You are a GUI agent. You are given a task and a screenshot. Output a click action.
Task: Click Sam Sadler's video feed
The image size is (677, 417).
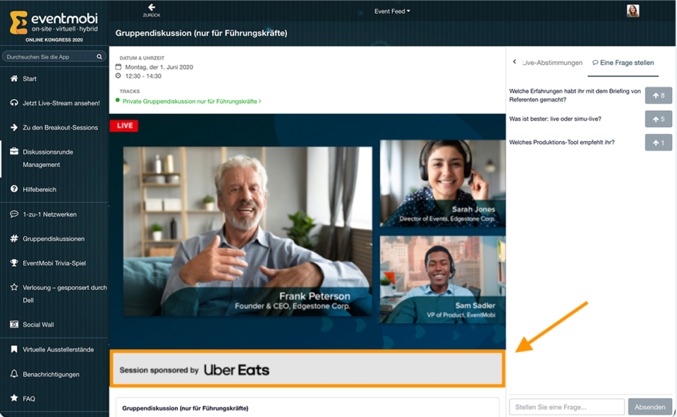[443, 279]
